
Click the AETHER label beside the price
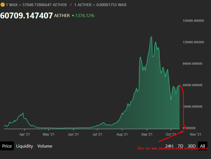[62, 16]
